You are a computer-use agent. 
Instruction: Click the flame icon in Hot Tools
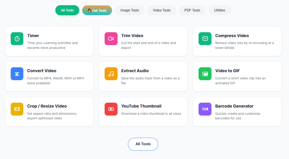pos(89,10)
